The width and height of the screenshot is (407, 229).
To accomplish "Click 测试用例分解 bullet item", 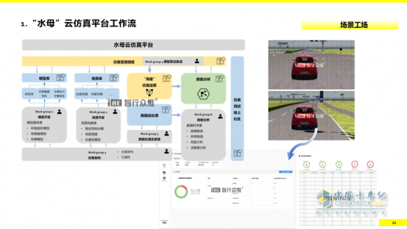I will [94, 128].
